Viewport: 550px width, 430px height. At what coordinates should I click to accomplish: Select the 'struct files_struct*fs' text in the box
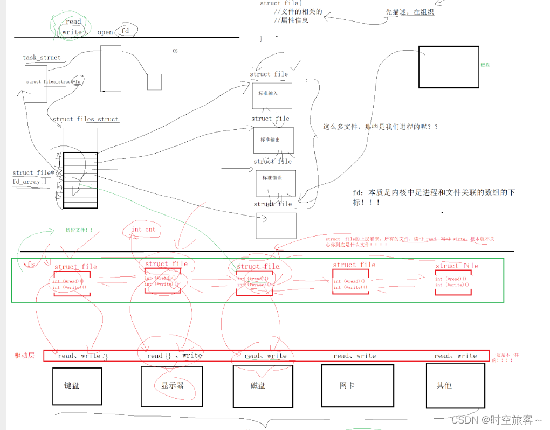53,82
